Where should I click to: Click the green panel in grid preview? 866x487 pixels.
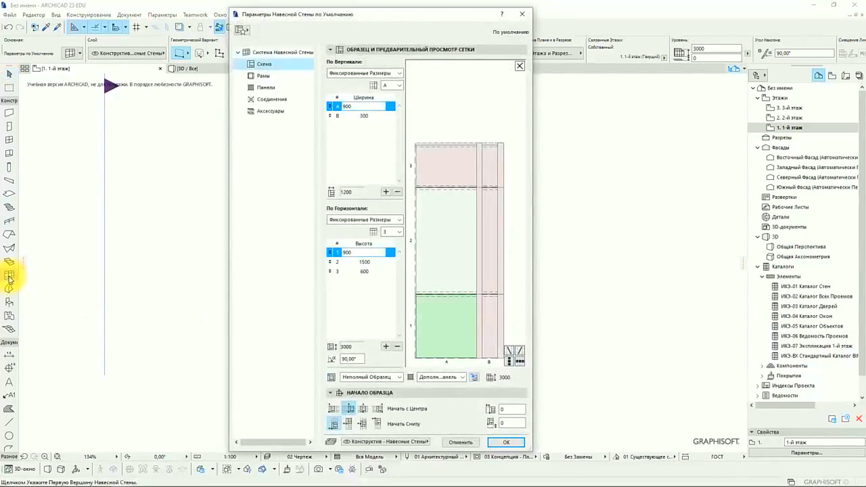click(446, 326)
